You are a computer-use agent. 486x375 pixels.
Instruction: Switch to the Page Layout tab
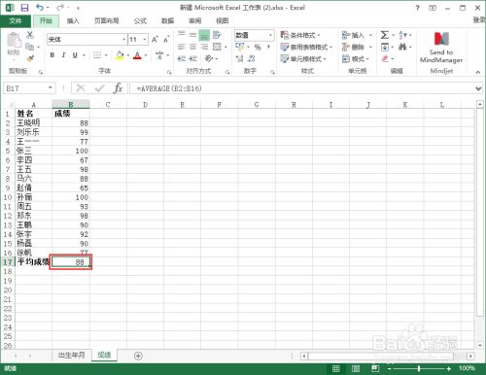[x=107, y=21]
